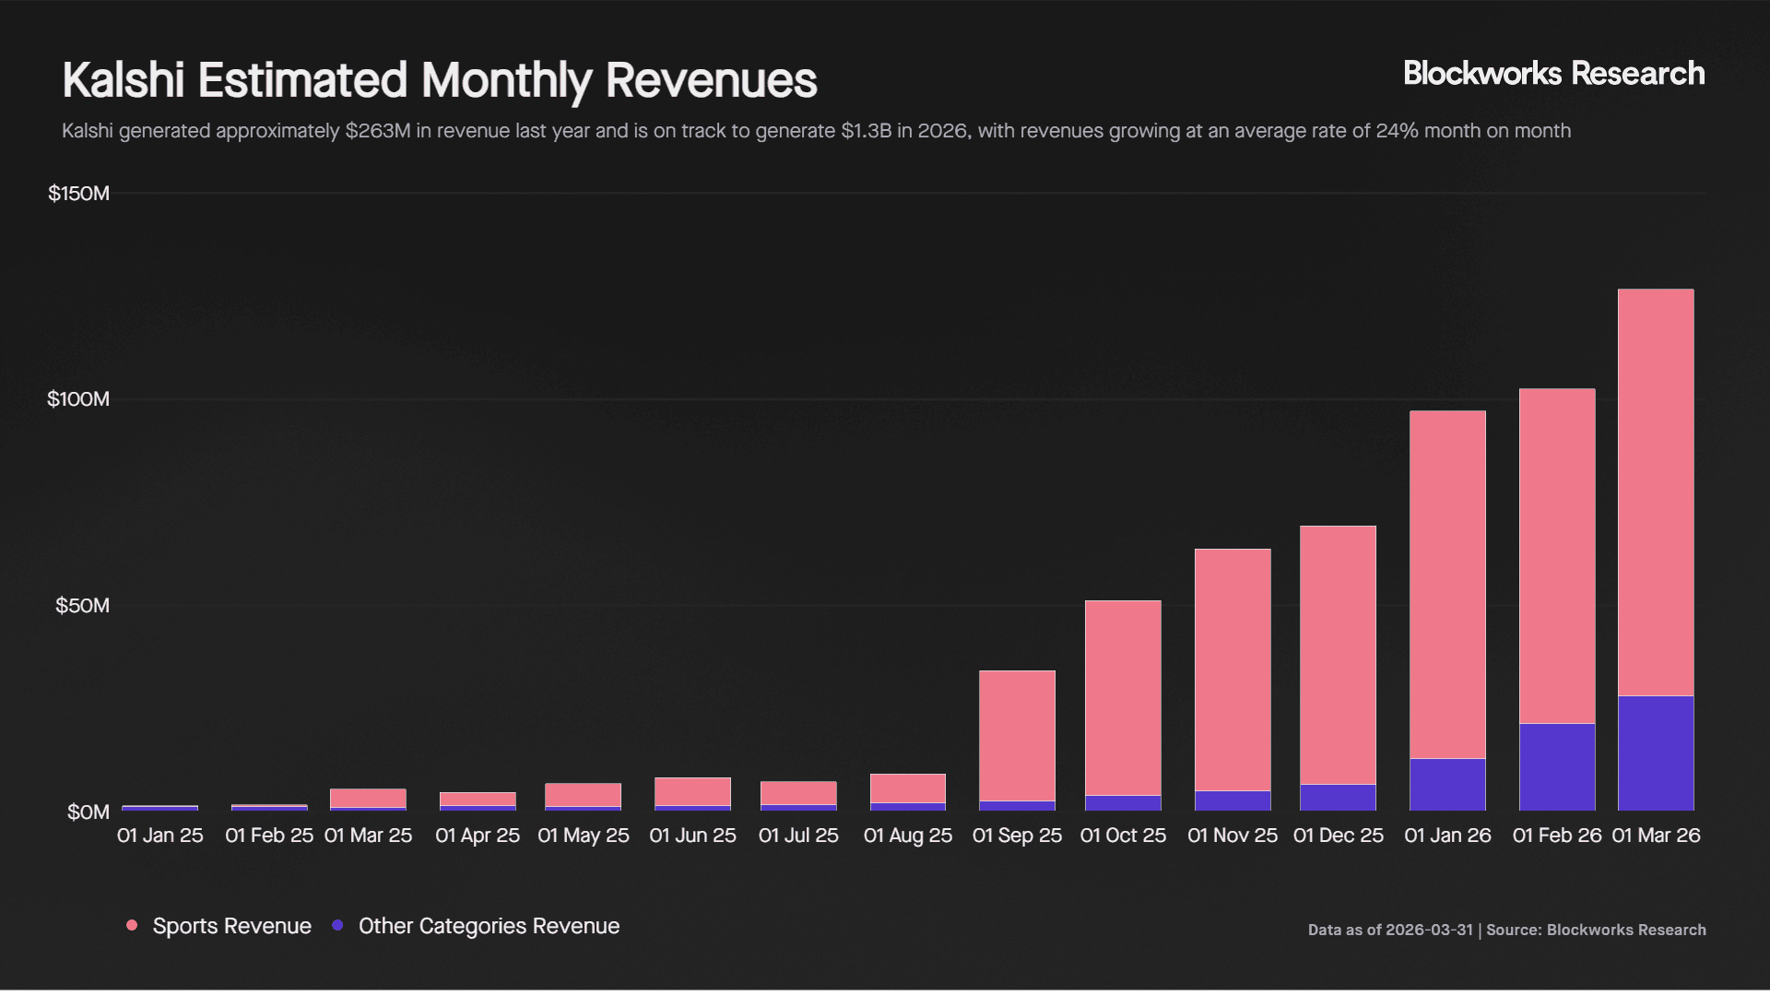Select the Mar 26 sports revenue bar
1770x996 pixels.
pyautogui.click(x=1656, y=492)
